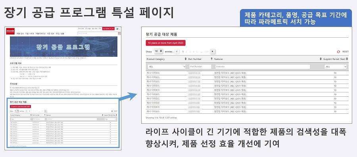
Task: Sort table by Product Category arrows
Action: 185,59
